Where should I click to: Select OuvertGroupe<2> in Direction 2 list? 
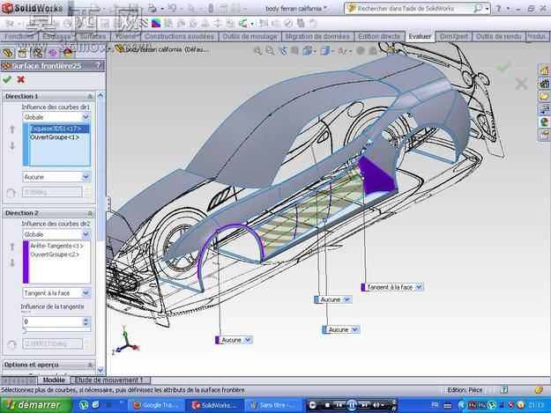coord(55,254)
